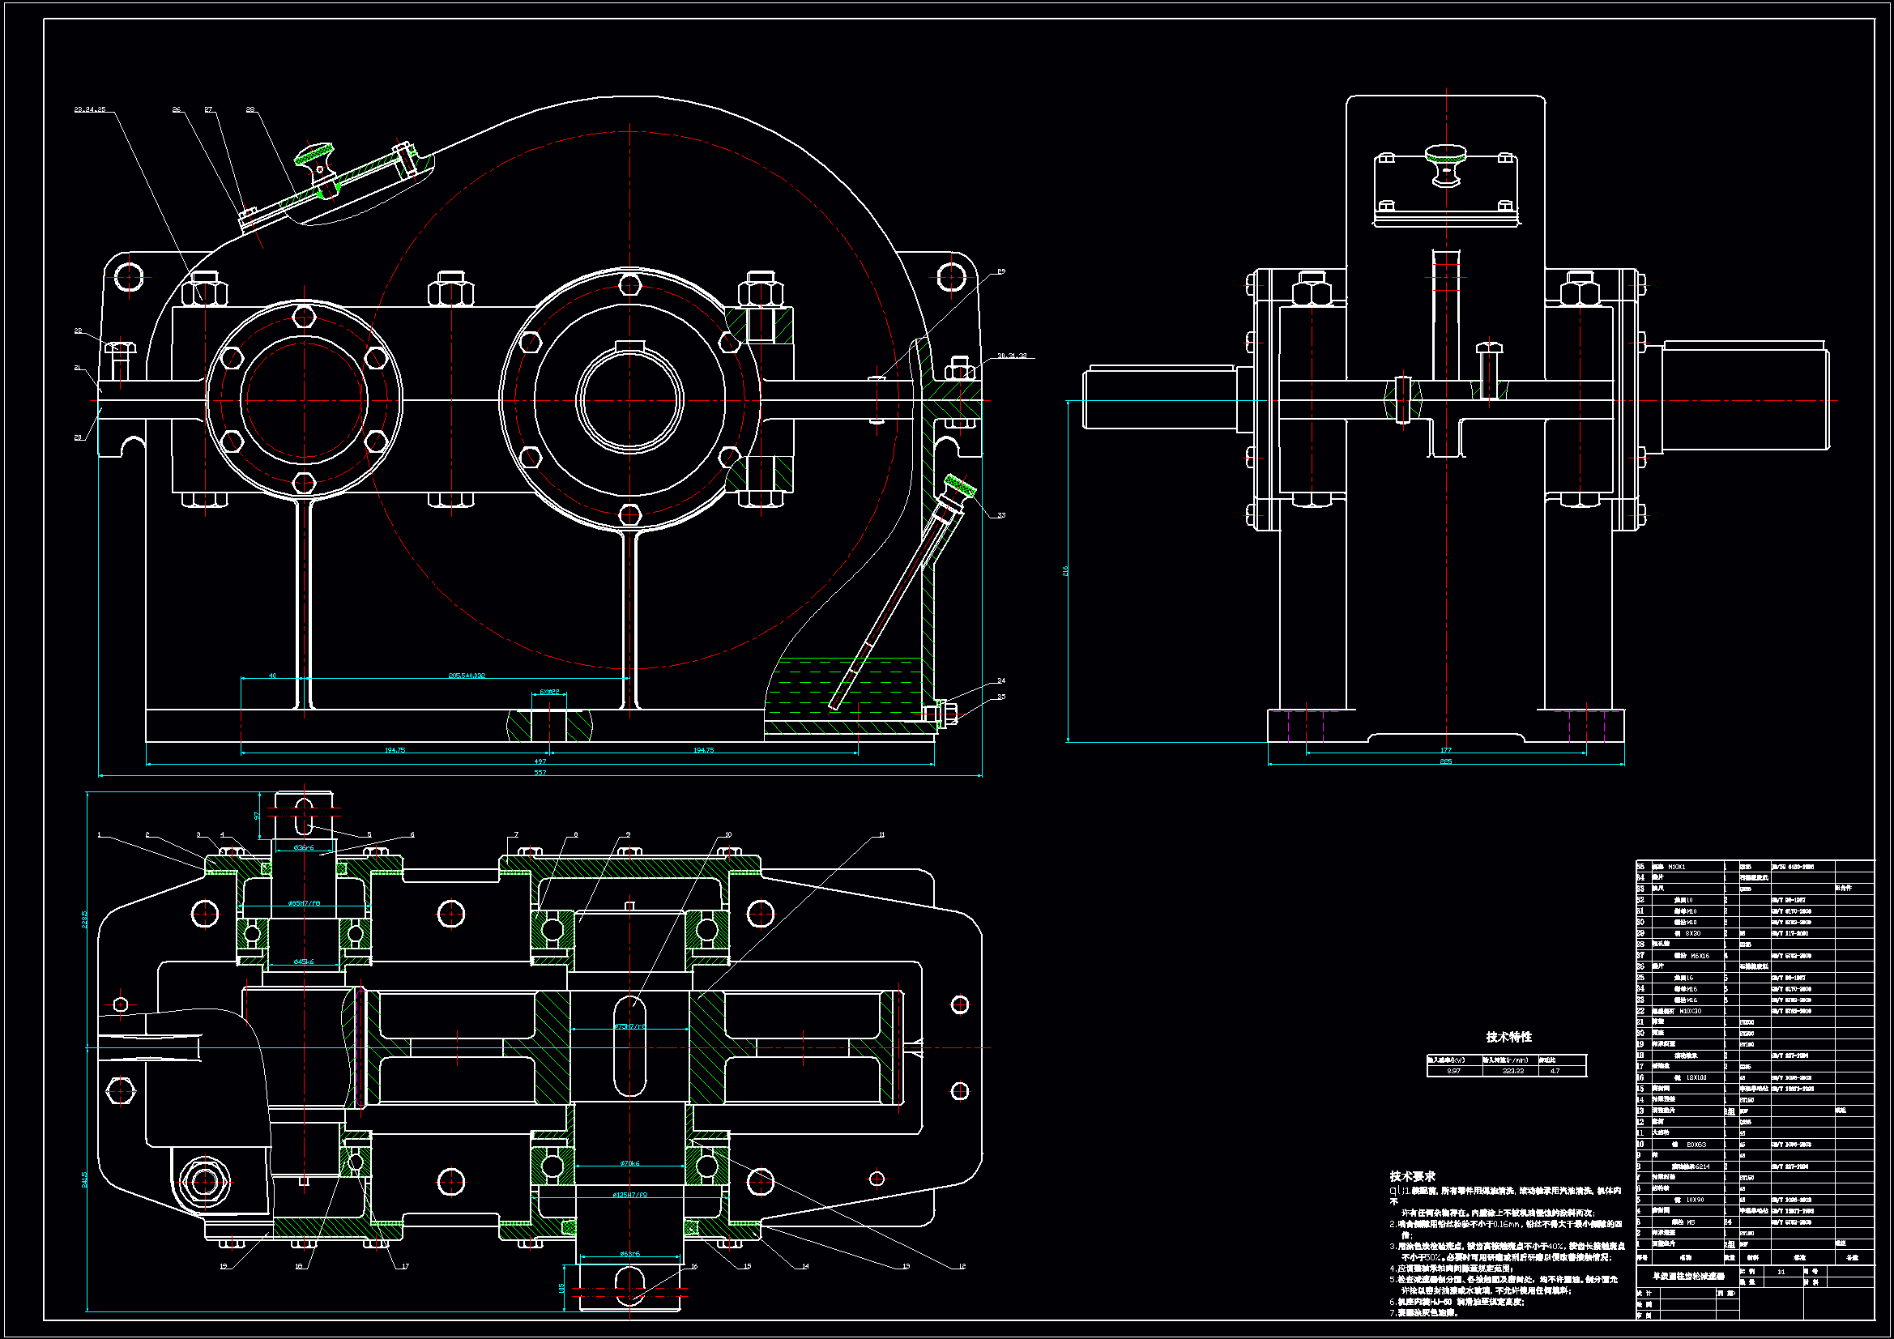Select the 323.33 input speed value cell
This screenshot has height=1339, width=1894.
(1513, 1071)
